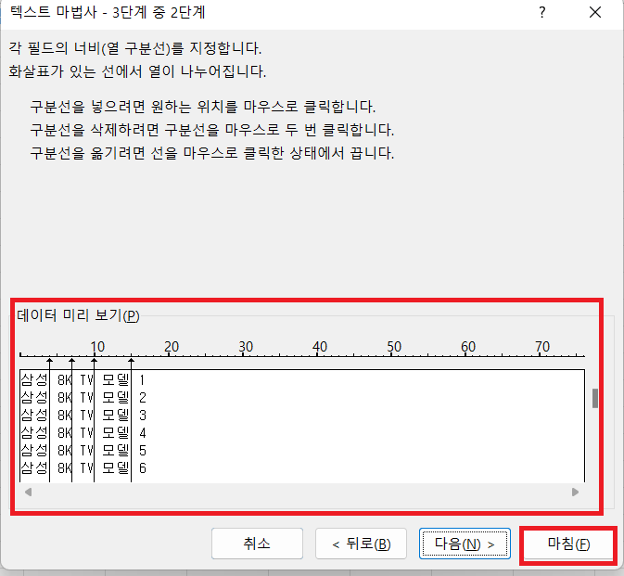Go to next step with 다음(N)
Screen dimensions: 624x576
click(x=465, y=544)
